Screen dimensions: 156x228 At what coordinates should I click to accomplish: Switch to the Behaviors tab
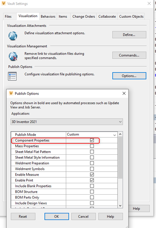(x=48, y=16)
